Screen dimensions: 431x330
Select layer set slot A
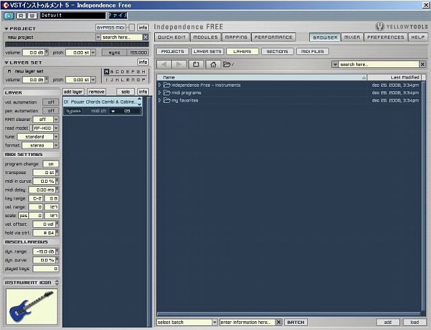tap(106, 72)
